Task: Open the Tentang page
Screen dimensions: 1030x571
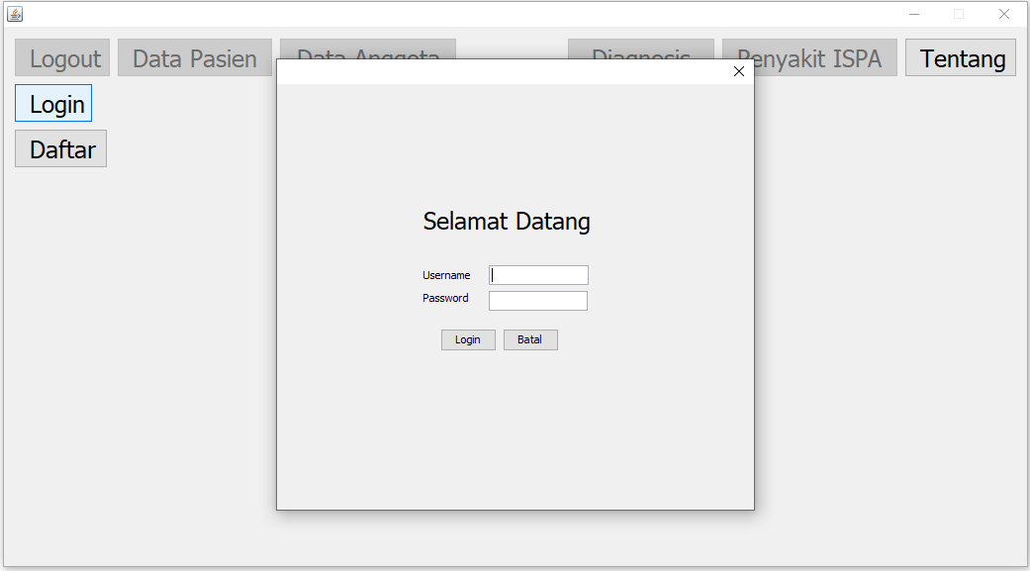Action: tap(961, 58)
